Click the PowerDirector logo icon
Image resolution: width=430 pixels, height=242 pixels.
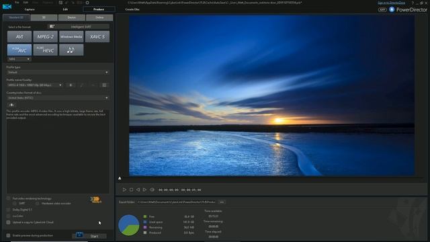point(7,7)
